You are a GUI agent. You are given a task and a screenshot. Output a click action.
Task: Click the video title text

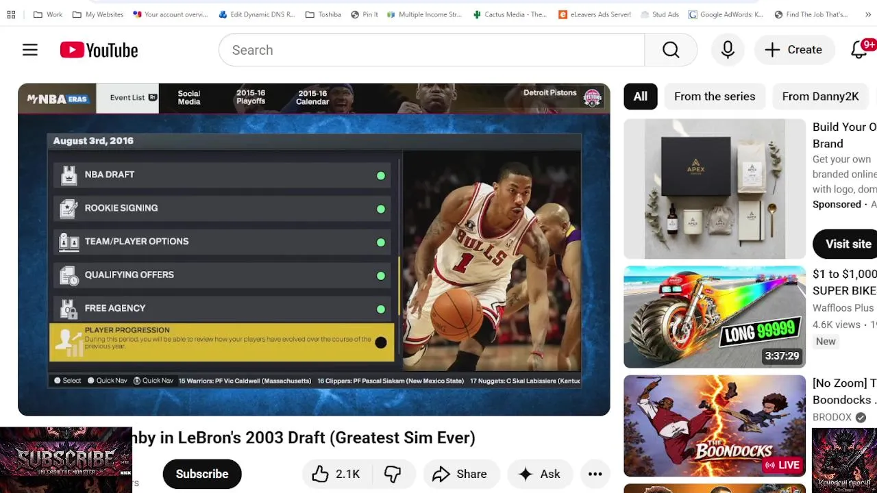click(x=304, y=438)
